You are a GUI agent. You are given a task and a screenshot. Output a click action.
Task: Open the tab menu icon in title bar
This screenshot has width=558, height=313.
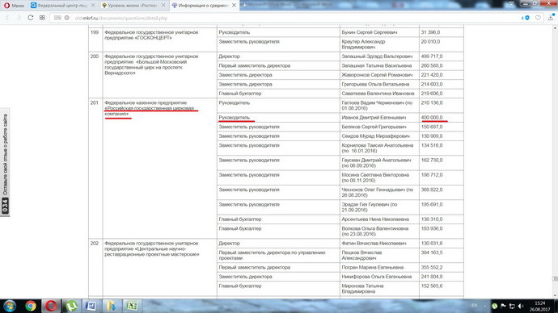[511, 3]
